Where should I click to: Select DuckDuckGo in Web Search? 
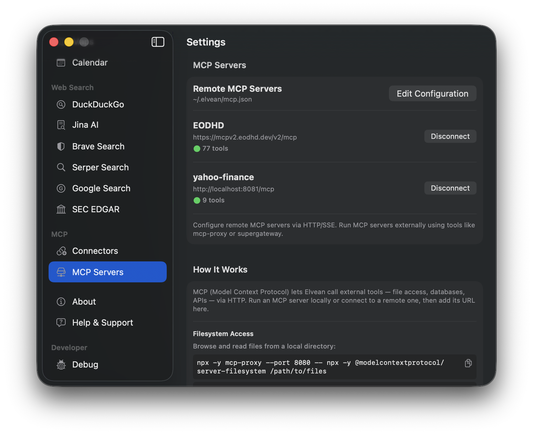(x=107, y=104)
